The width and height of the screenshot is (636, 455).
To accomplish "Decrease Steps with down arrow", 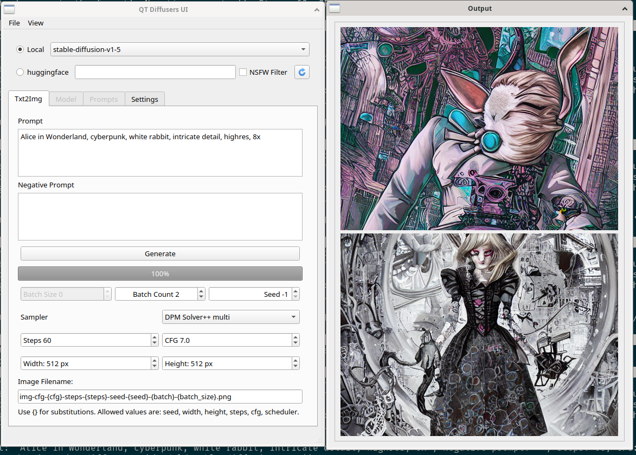I will point(155,343).
